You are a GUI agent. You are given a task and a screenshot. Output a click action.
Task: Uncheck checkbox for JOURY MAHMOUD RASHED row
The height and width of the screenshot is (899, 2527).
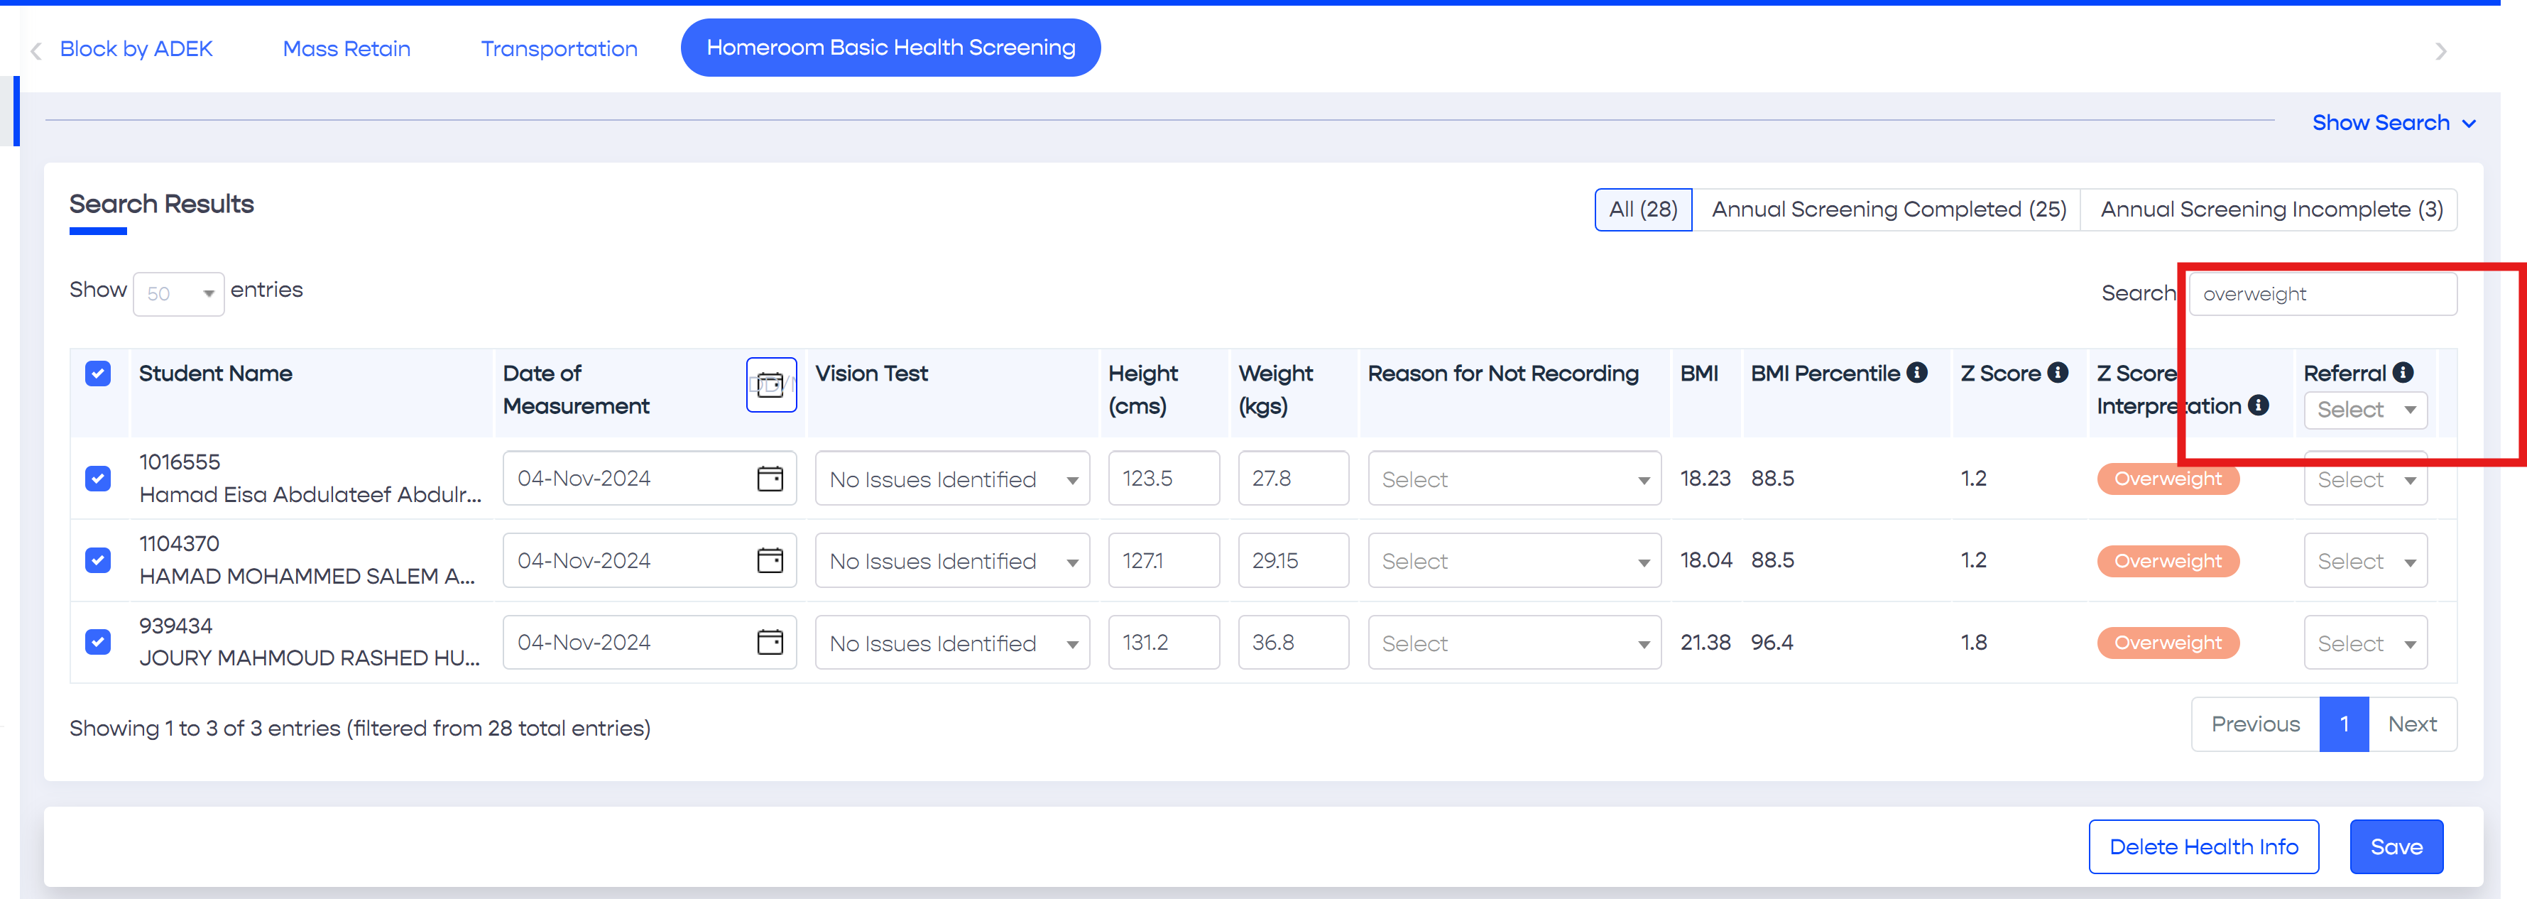(x=98, y=642)
